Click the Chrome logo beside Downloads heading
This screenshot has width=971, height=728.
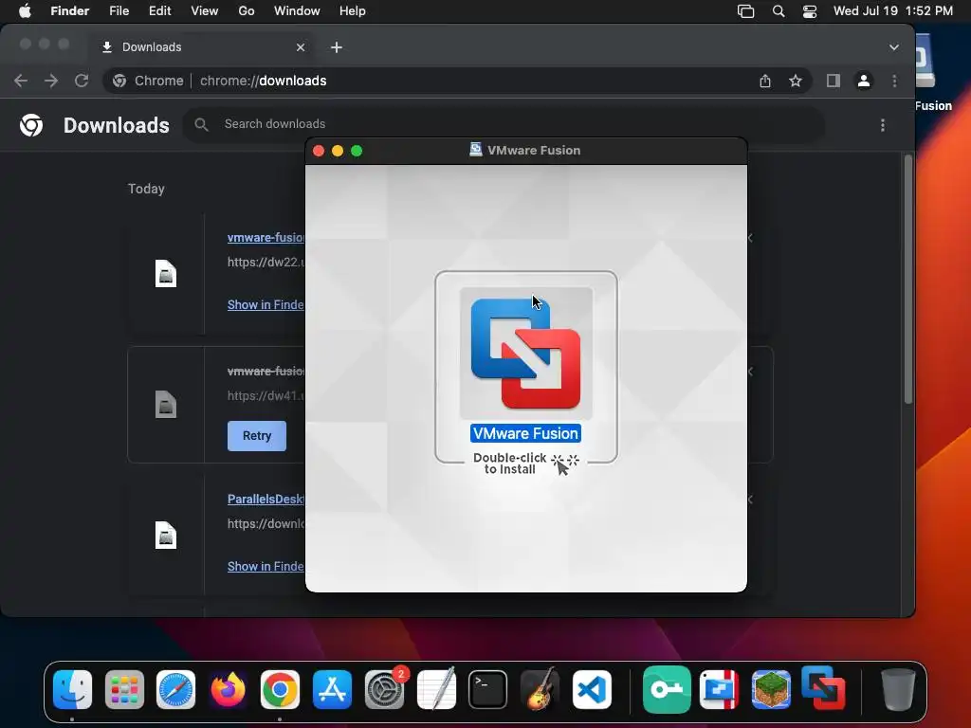[31, 125]
